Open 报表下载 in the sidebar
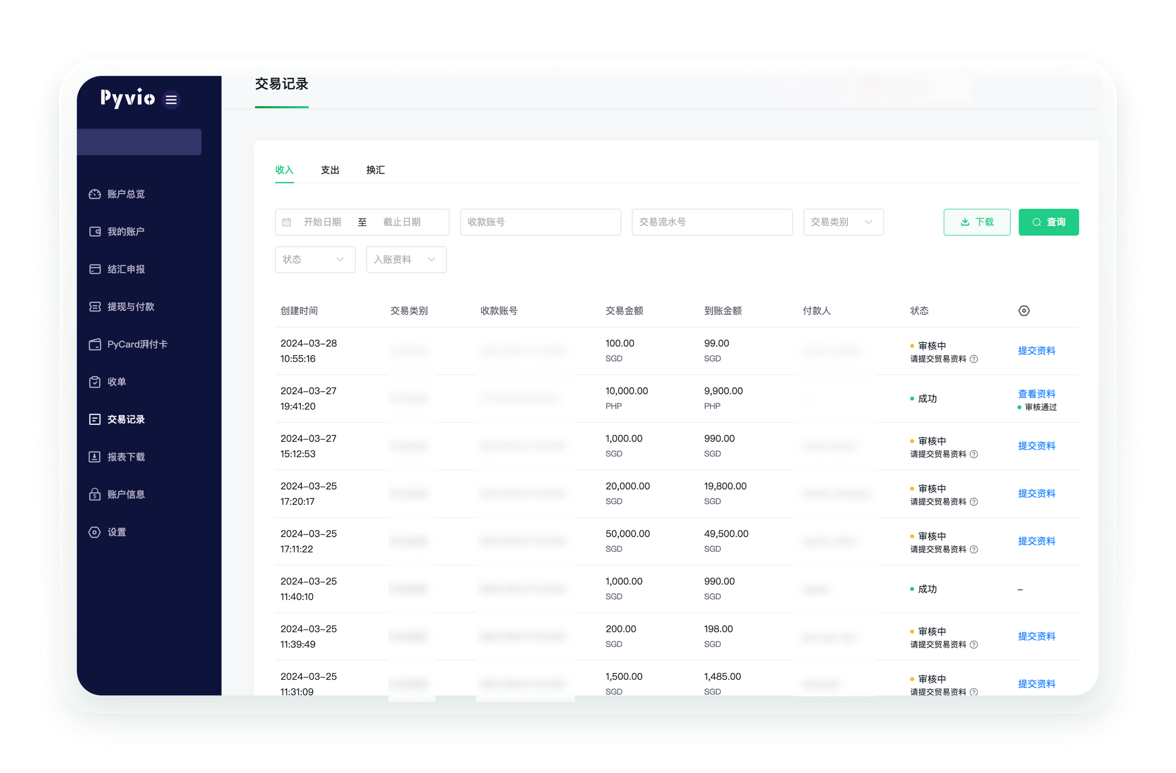This screenshot has width=1176, height=773. coord(126,457)
